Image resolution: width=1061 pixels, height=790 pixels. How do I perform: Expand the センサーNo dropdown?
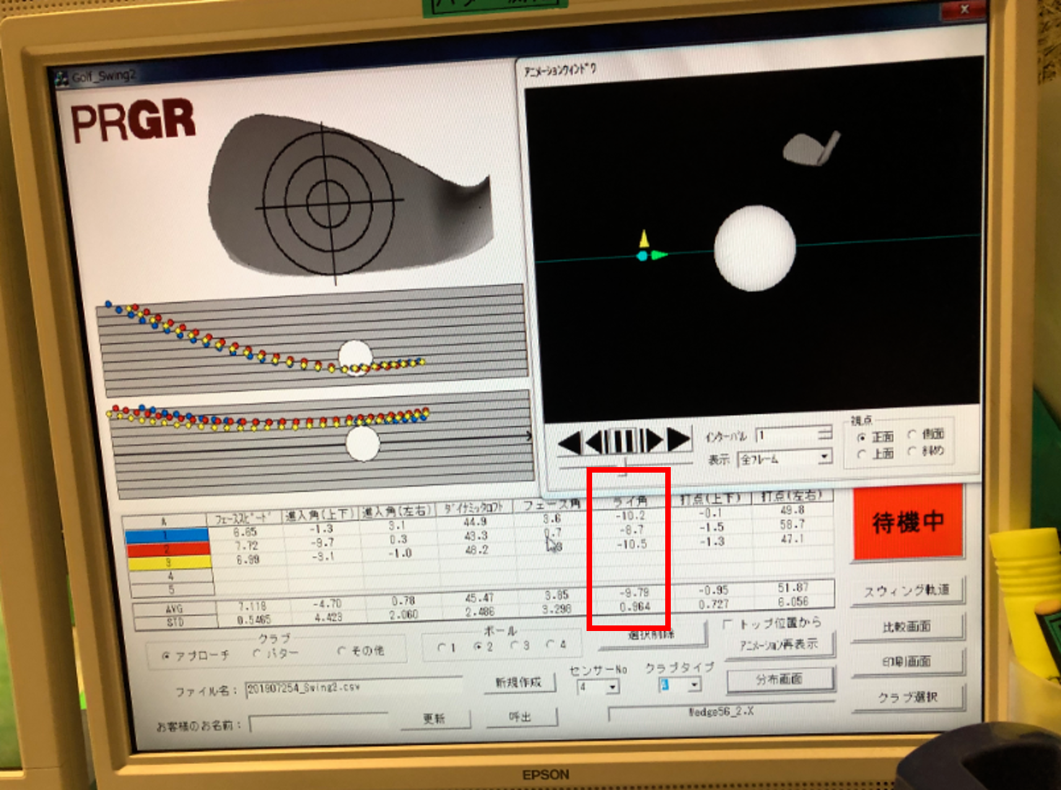613,687
